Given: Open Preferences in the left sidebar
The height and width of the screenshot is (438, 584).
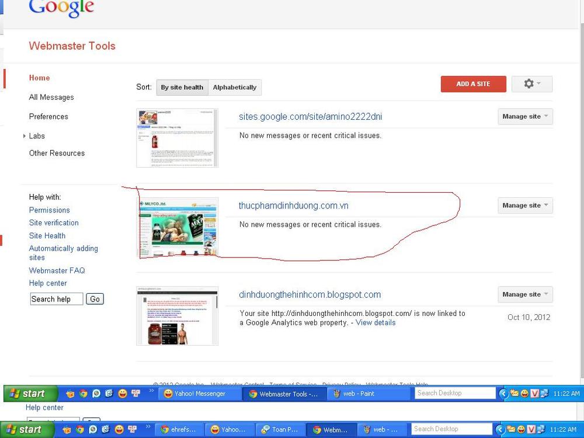Looking at the screenshot, I should (x=48, y=117).
